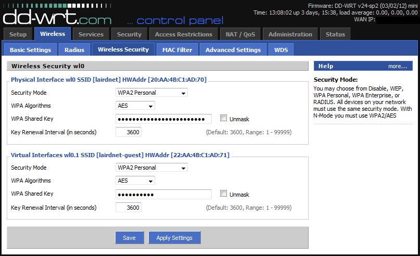This screenshot has height=256, width=420.
Task: Open Security Mode dropdown for lairdnet-guest
Action: pyautogui.click(x=151, y=168)
